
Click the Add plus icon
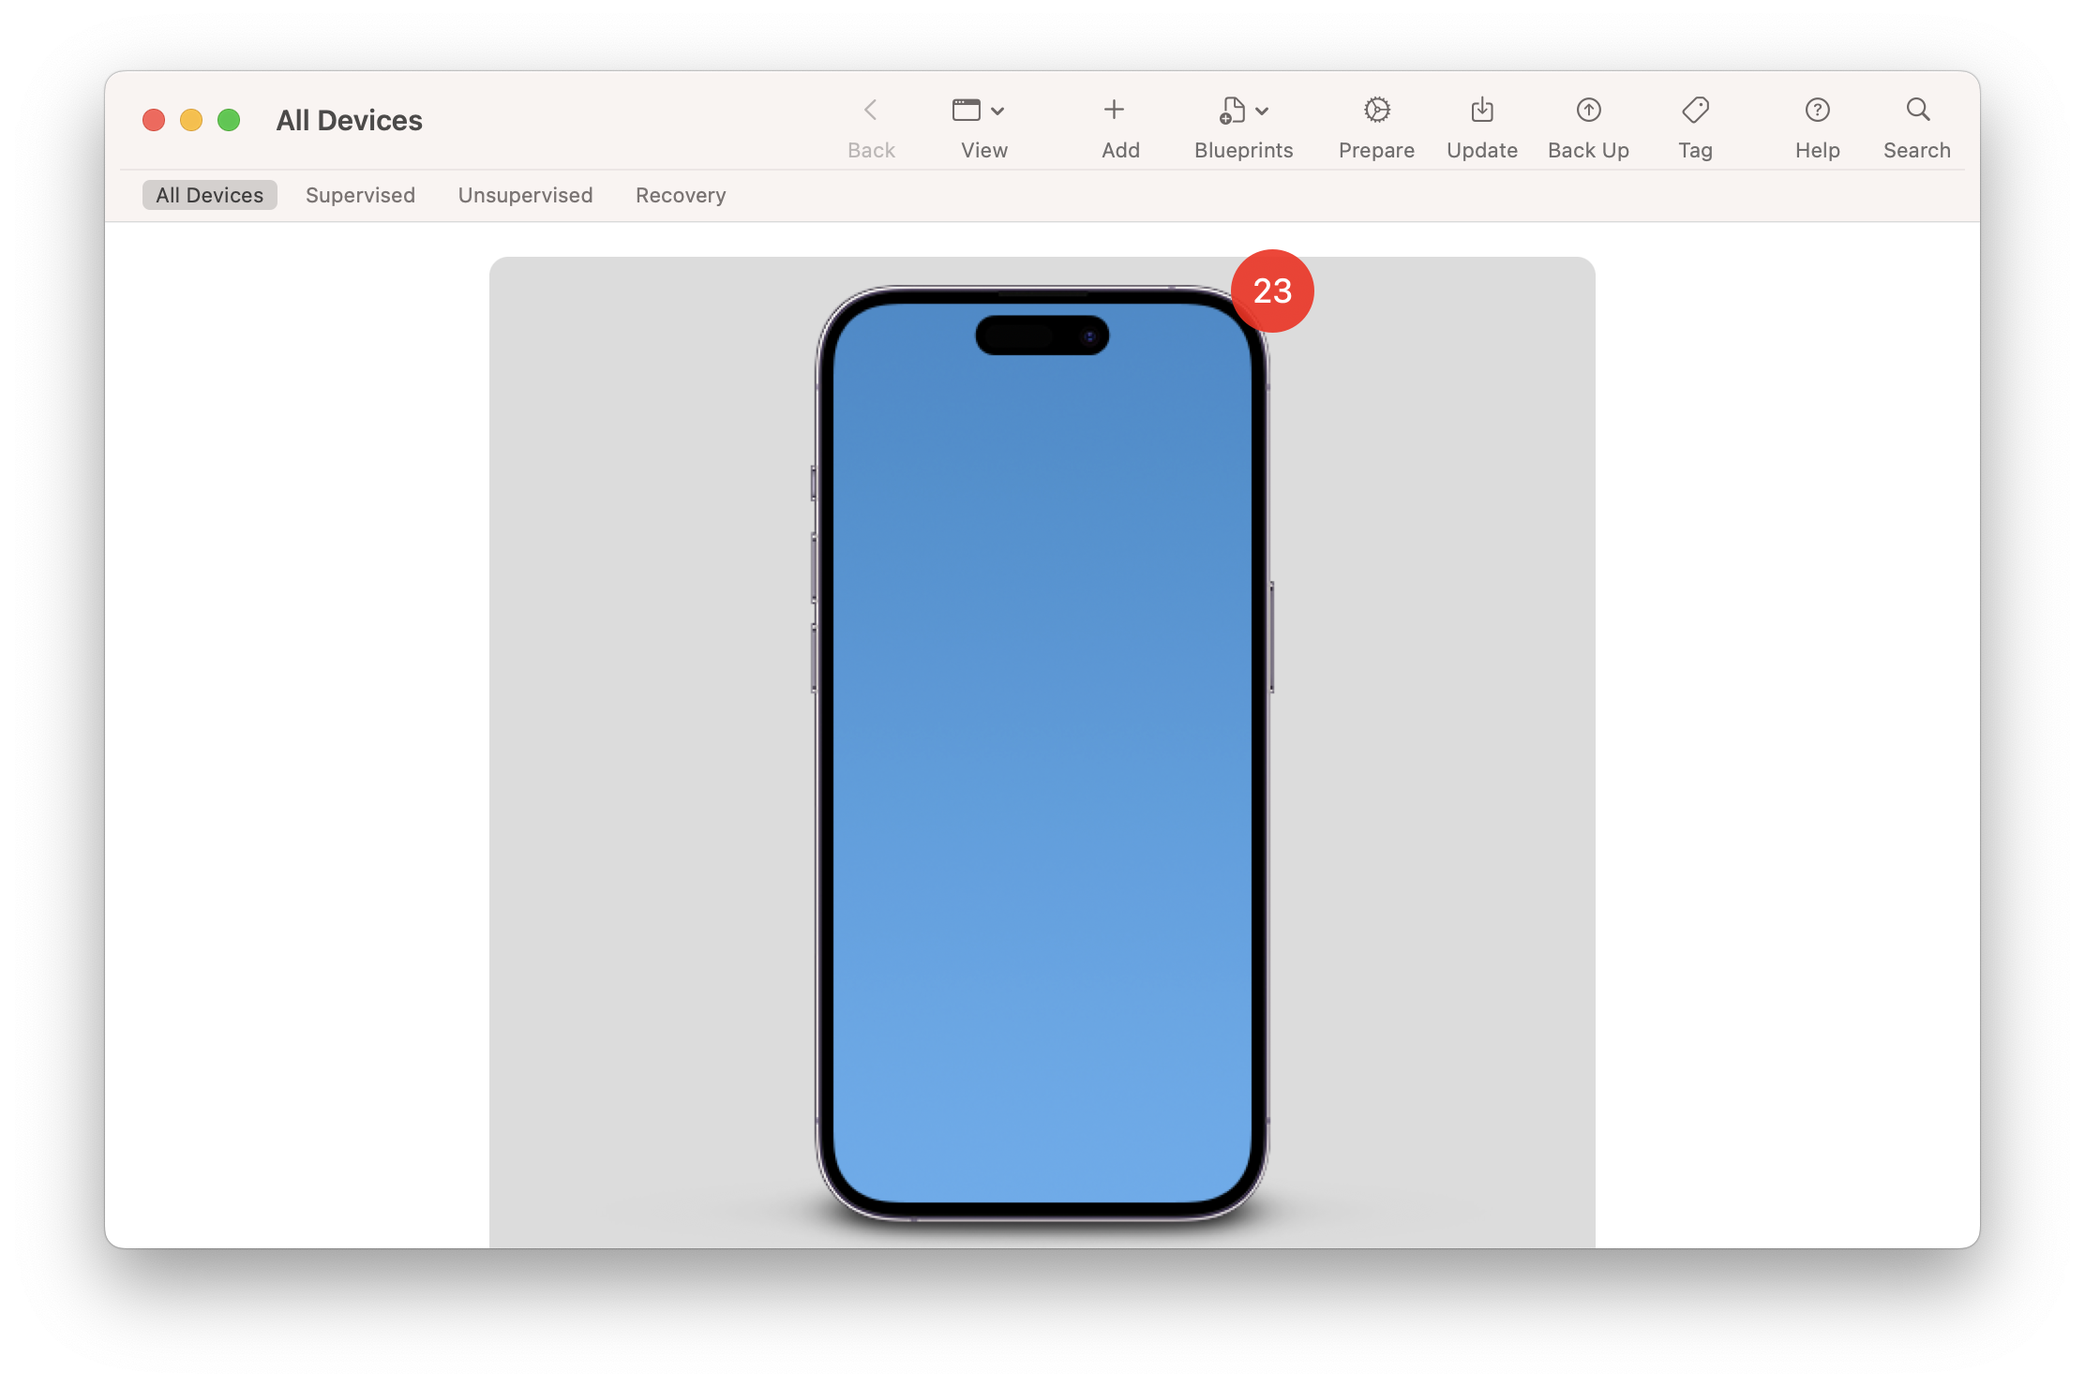pyautogui.click(x=1114, y=111)
